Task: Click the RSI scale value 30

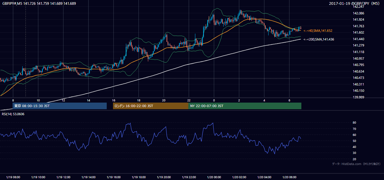Action: pos(354,153)
